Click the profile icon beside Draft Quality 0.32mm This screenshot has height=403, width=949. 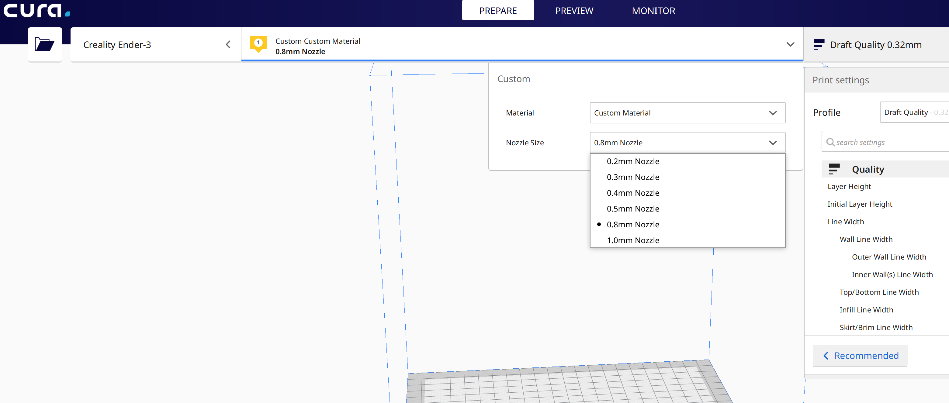[819, 44]
